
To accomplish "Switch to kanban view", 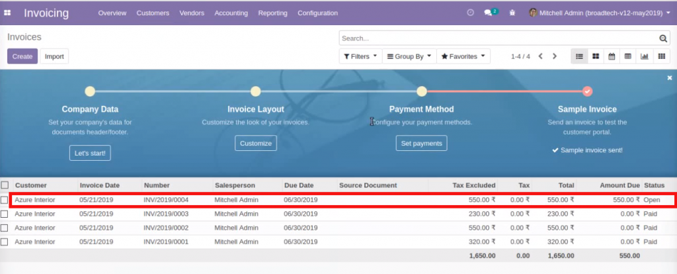I will pos(596,56).
